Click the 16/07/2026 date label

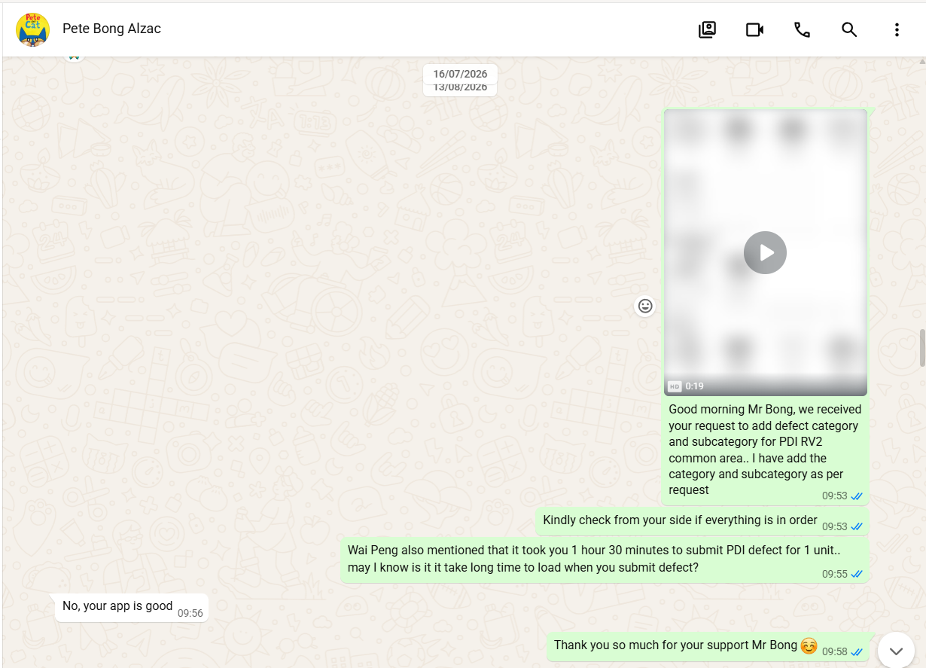(x=460, y=74)
